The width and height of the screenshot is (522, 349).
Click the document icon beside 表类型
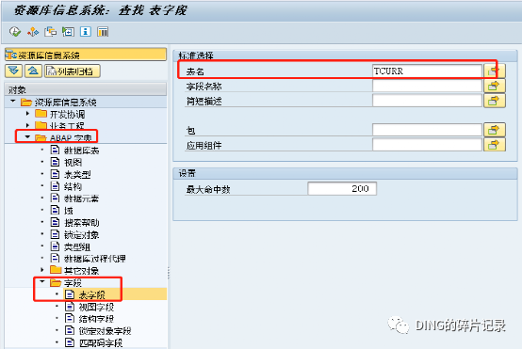point(55,174)
